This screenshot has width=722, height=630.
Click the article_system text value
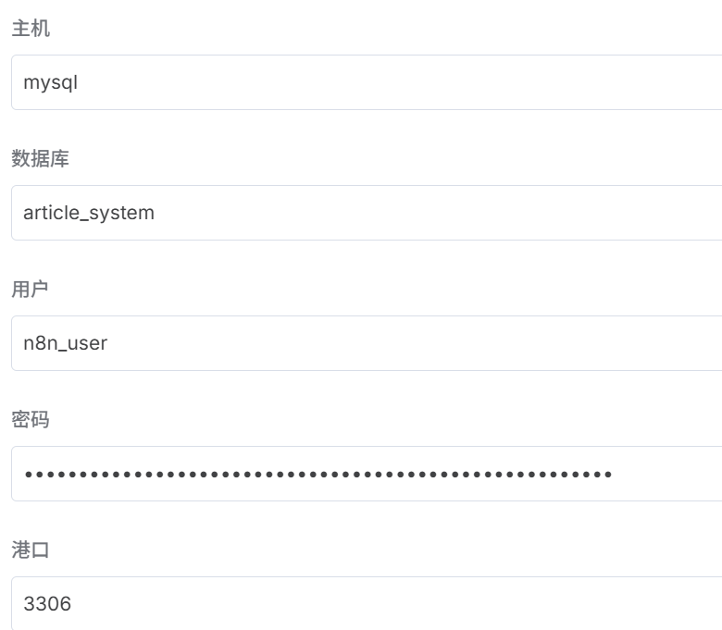click(x=89, y=213)
